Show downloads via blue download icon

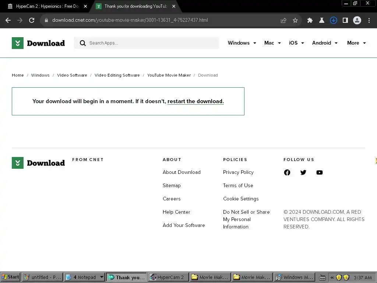[334, 21]
